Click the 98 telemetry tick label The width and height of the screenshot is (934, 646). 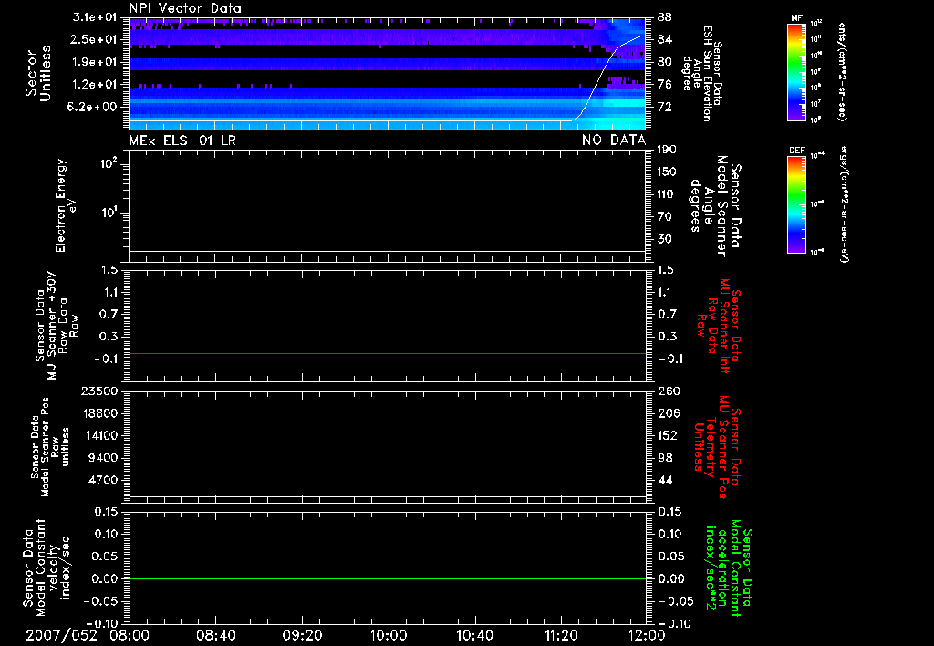point(665,458)
